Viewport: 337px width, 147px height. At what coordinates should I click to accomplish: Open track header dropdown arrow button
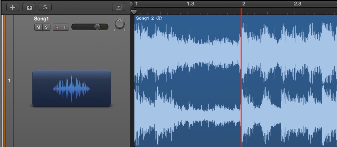[118, 7]
